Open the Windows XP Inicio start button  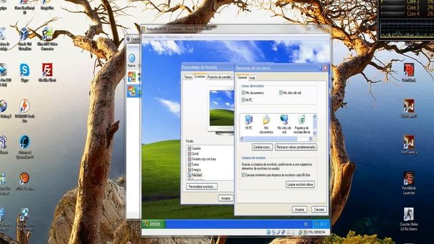153,224
